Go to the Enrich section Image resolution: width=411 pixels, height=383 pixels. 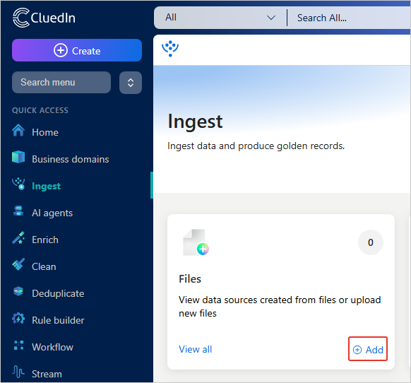pos(45,240)
